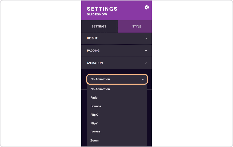
Task: Click the Padding section label
Action: (x=93, y=51)
